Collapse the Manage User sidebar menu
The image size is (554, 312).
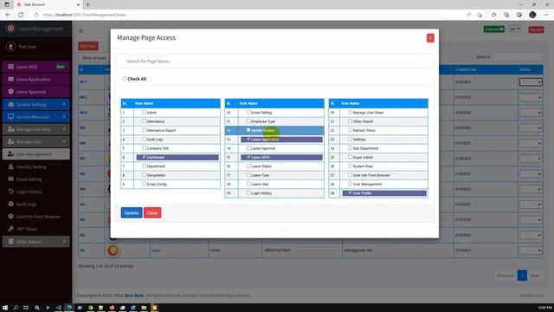pyautogui.click(x=36, y=141)
